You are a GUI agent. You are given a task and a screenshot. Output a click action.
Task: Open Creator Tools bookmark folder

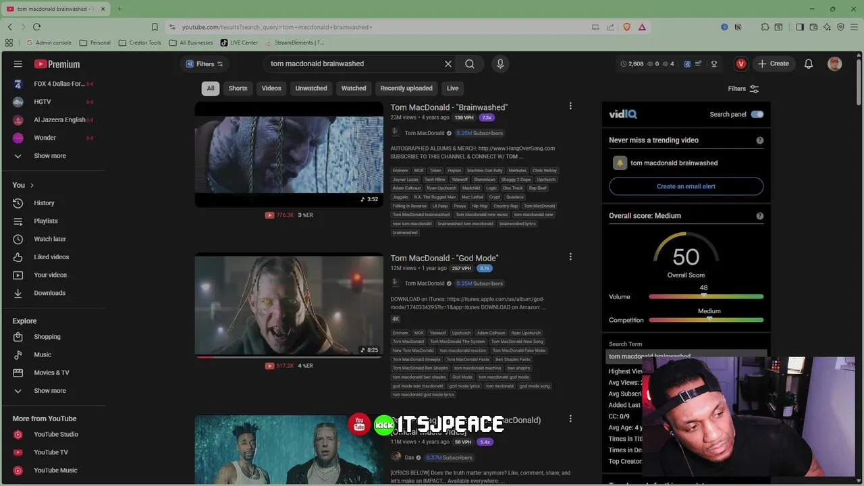click(140, 43)
